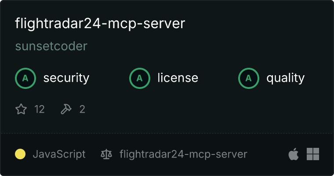334x176 pixels.
Task: Click the security grade A badge
Action: (25, 78)
